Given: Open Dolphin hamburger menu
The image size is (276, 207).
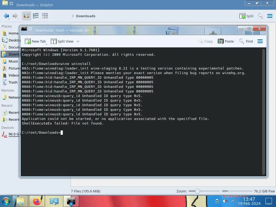Looking at the screenshot, I should click(x=270, y=16).
